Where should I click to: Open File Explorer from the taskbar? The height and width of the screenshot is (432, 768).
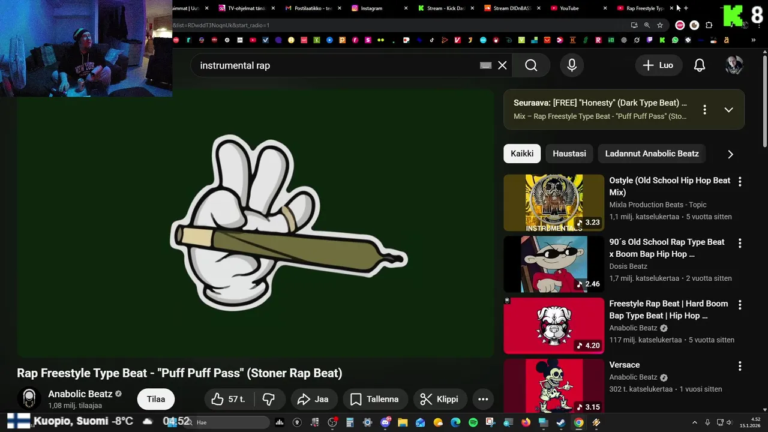[403, 422]
